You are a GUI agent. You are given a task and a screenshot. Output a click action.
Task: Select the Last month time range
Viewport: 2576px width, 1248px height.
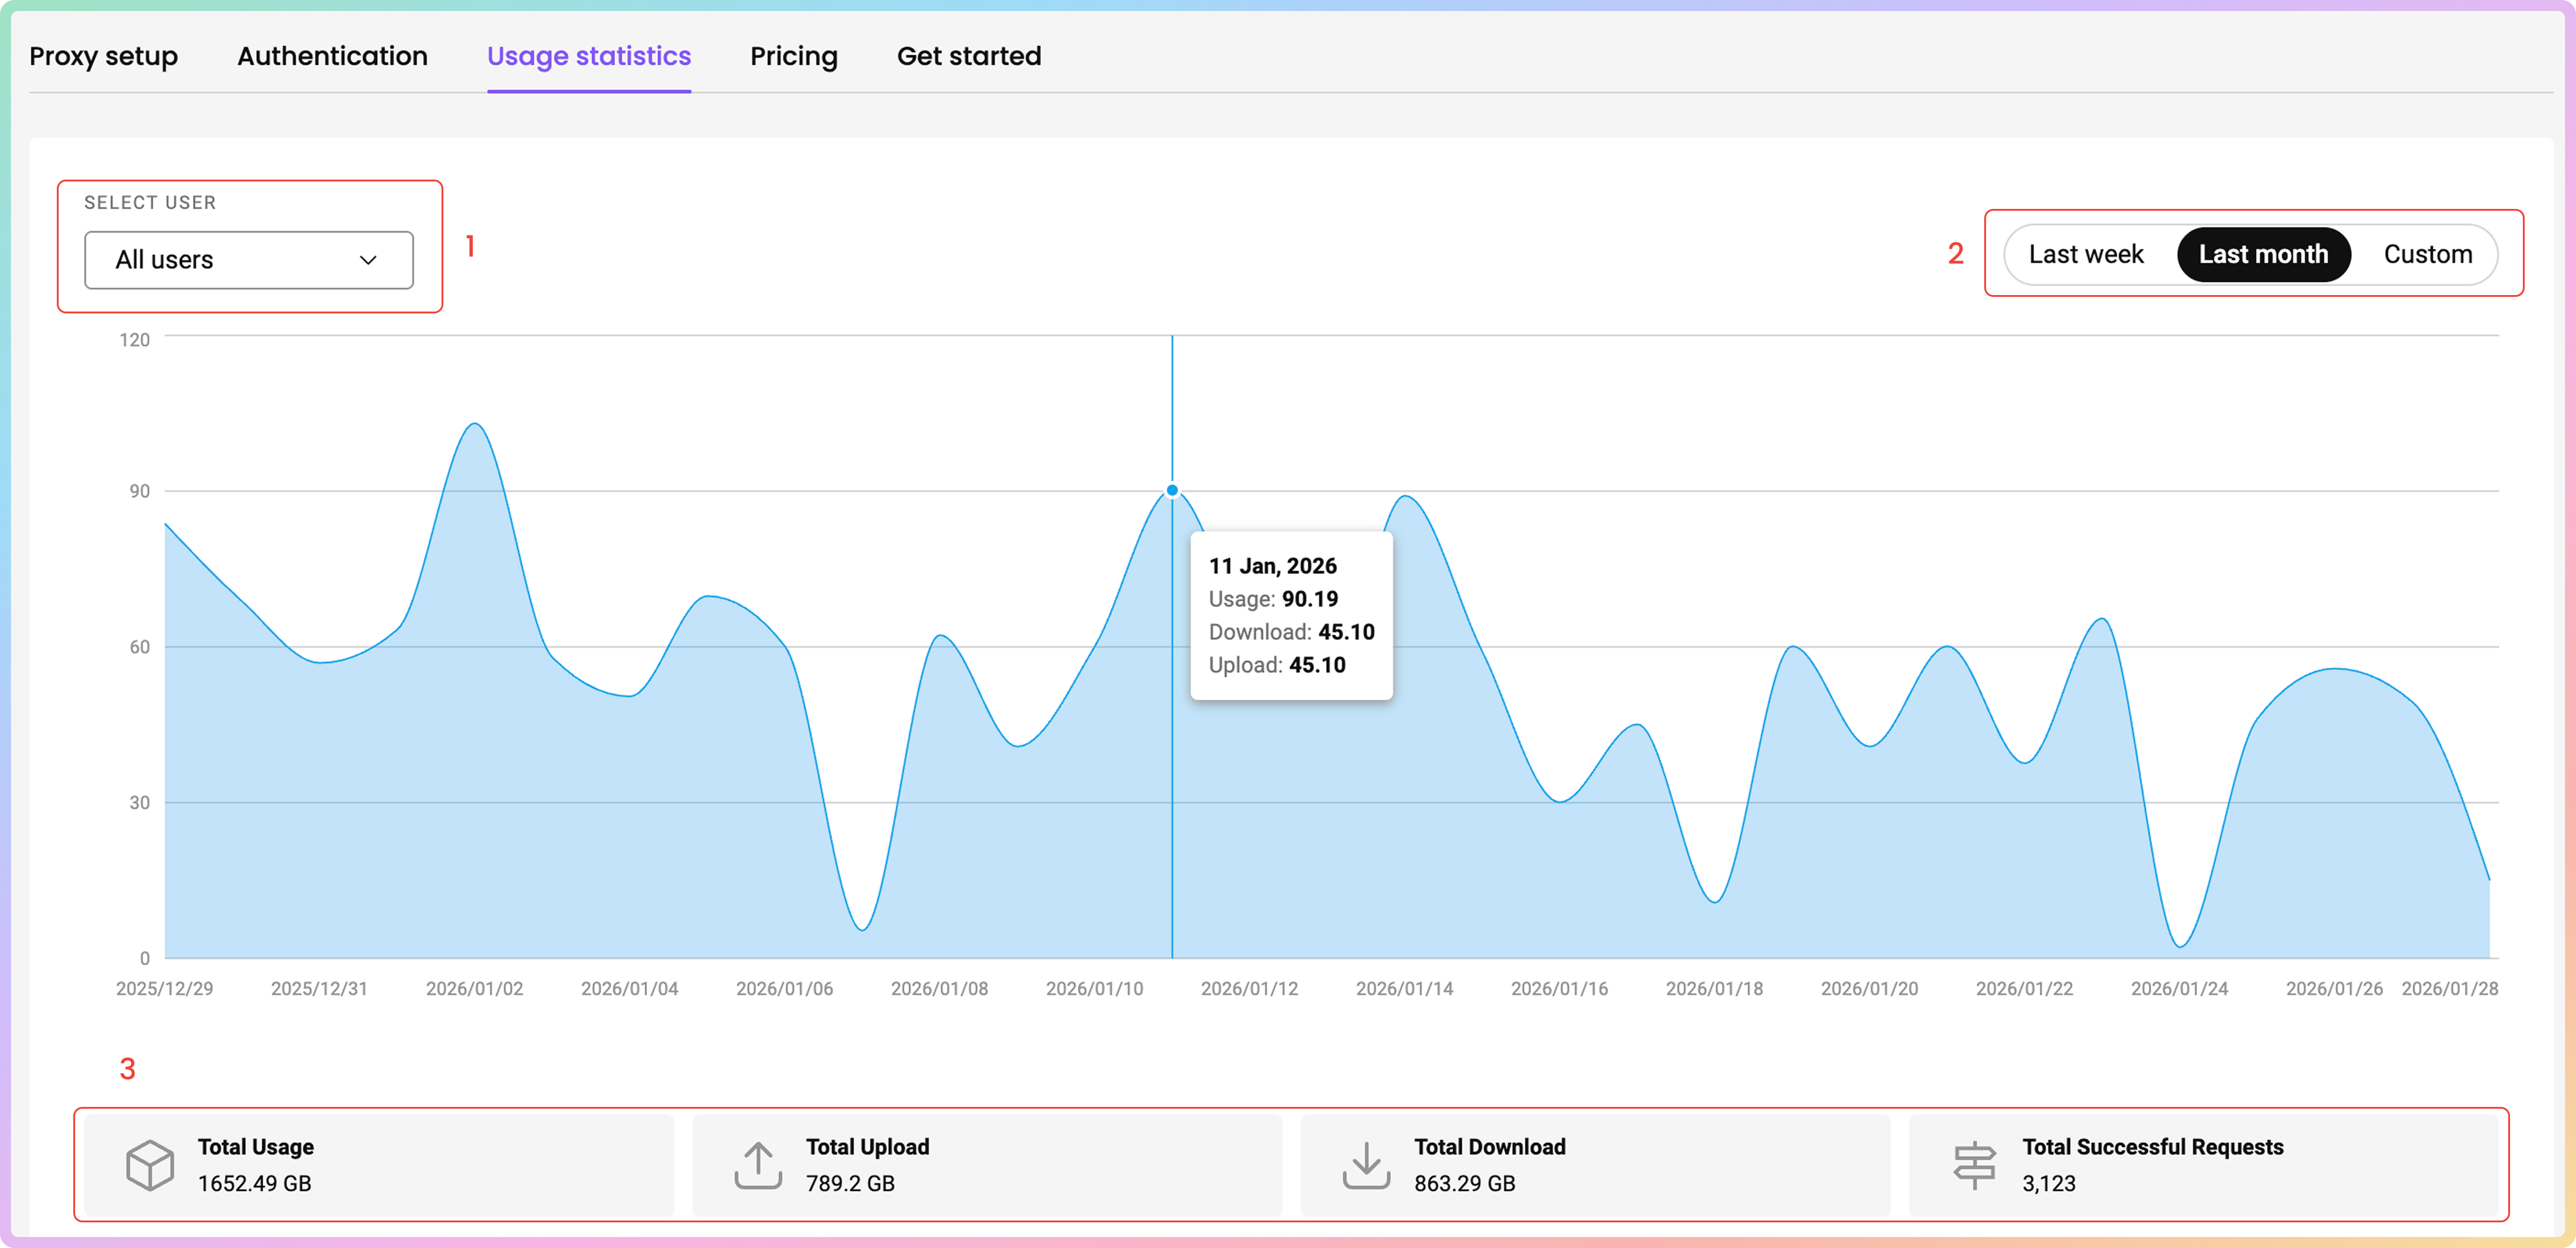[2263, 254]
